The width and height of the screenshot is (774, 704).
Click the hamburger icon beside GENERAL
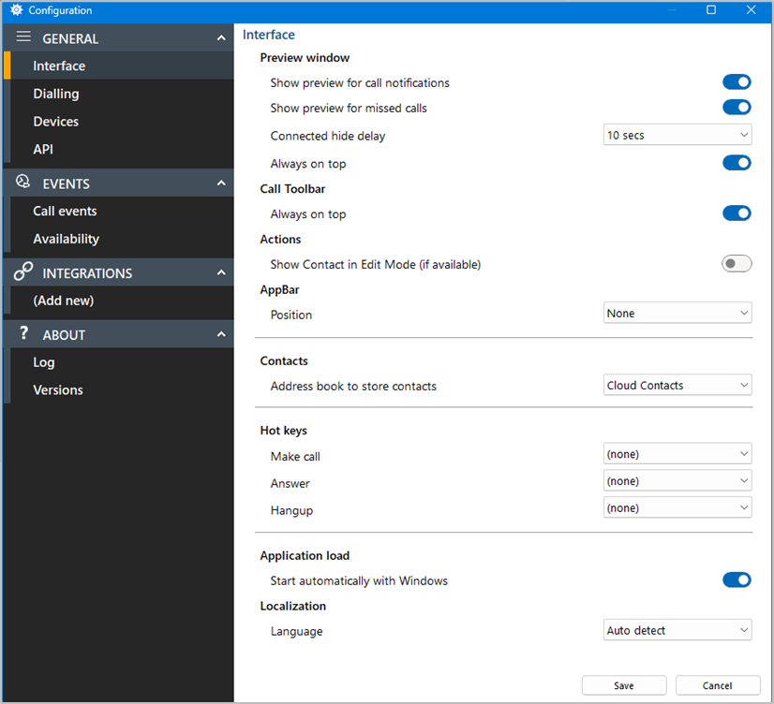pos(23,37)
